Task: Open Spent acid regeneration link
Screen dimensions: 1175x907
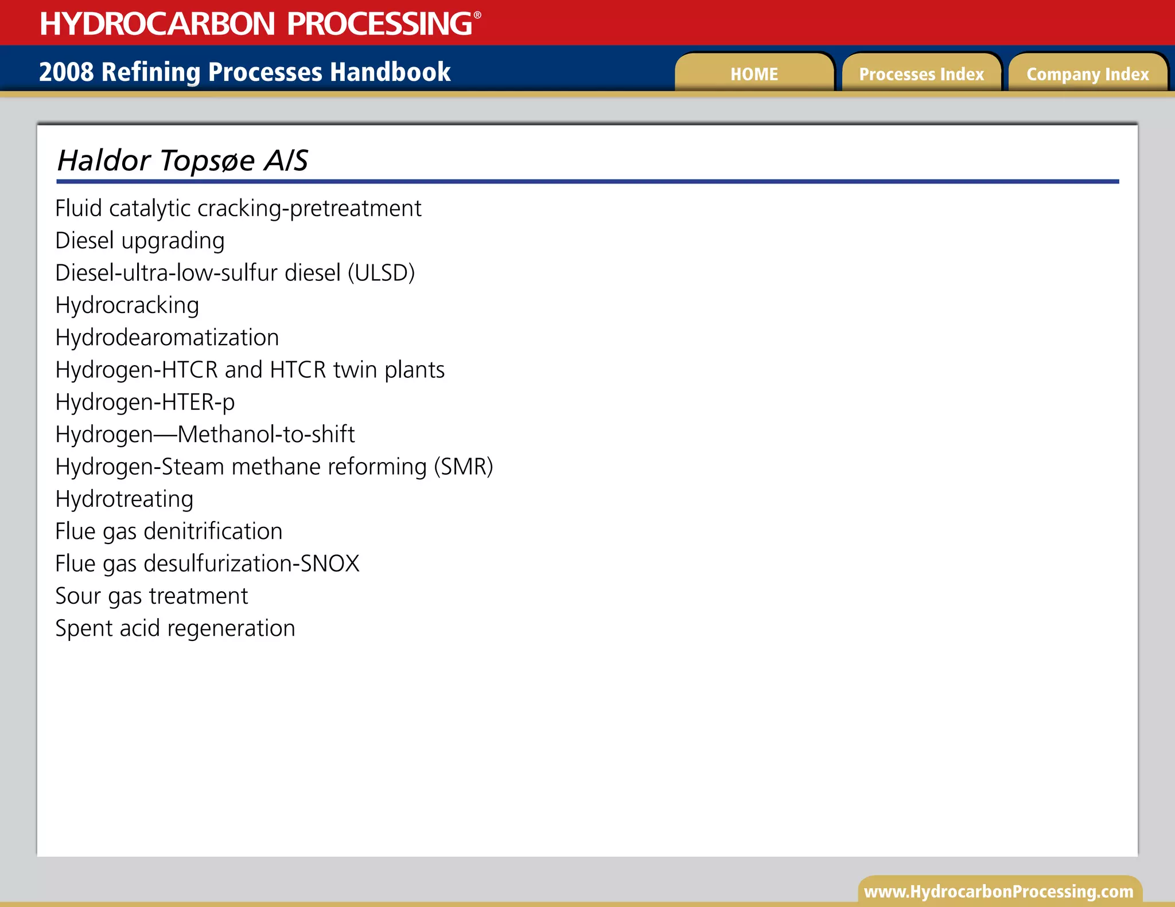Action: coord(175,628)
